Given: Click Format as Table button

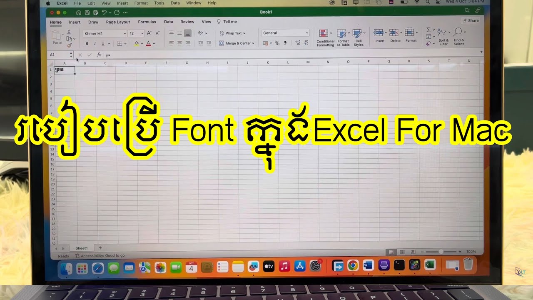Looking at the screenshot, I should [343, 37].
